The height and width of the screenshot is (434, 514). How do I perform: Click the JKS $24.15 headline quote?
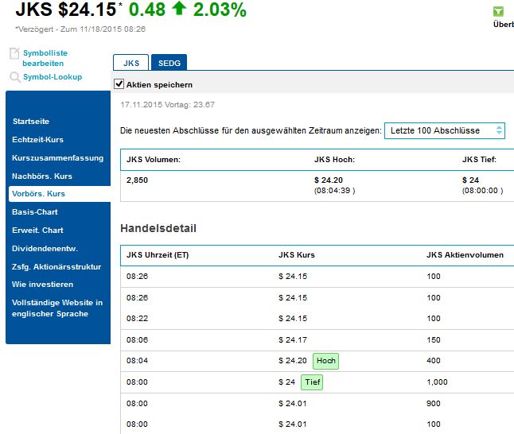(66, 10)
